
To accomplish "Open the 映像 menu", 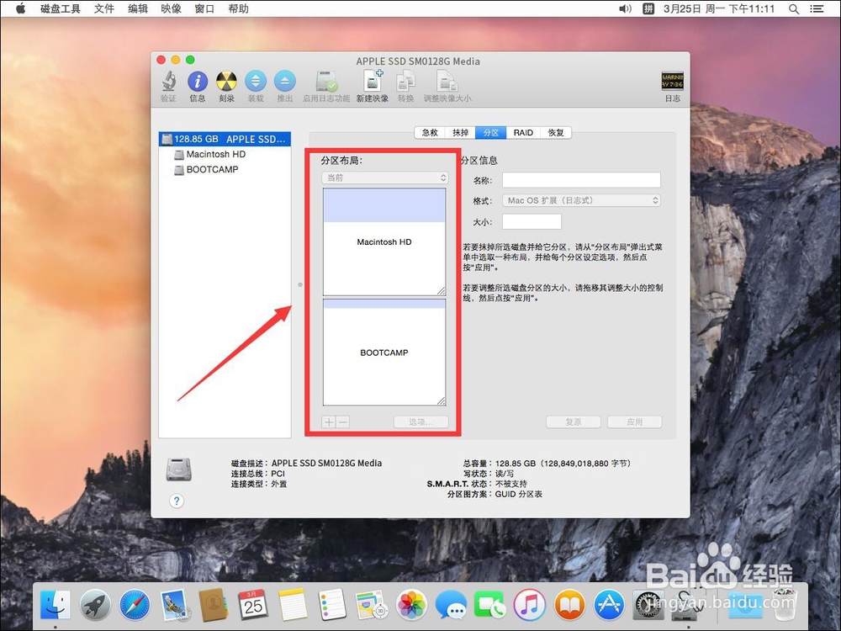I will click(x=171, y=8).
